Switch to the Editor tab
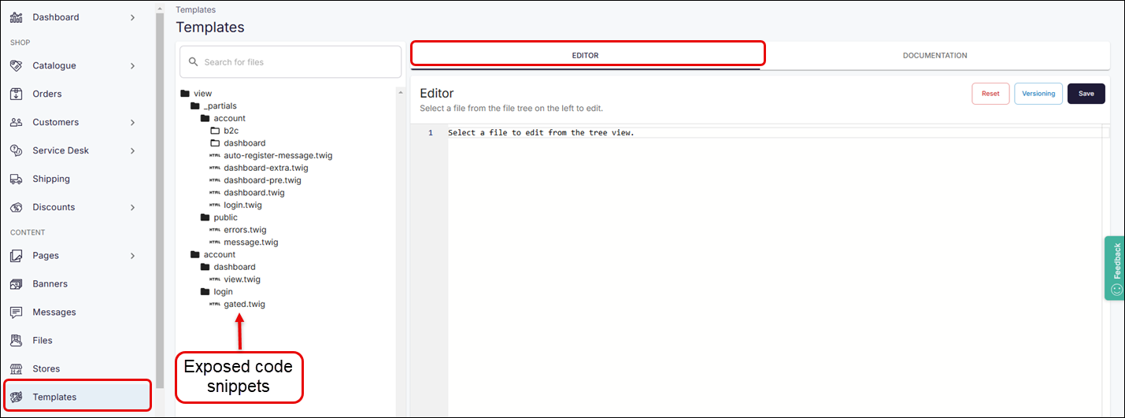This screenshot has height=418, width=1125. [x=585, y=56]
